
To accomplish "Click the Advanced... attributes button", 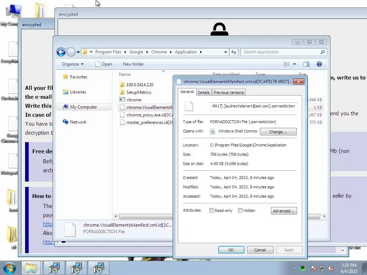I will click(284, 211).
